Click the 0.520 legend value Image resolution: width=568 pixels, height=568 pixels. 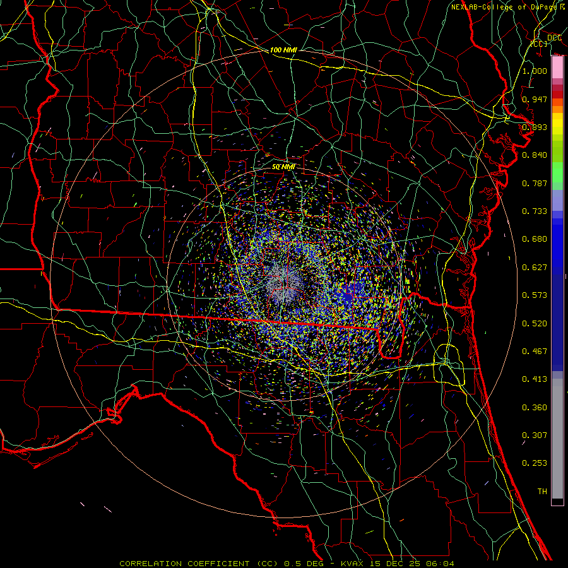pyautogui.click(x=535, y=323)
